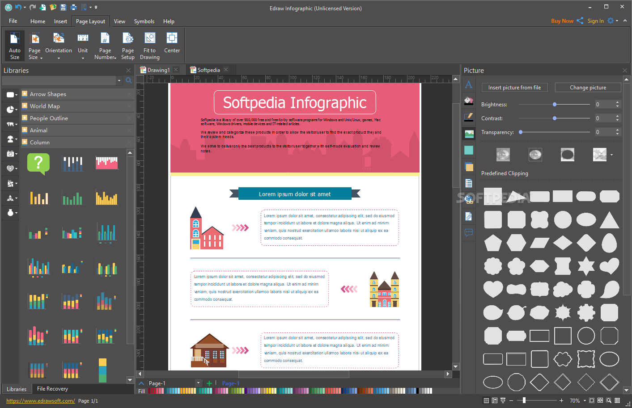
Task: Open the comment speech bubble panel icon
Action: [469, 232]
